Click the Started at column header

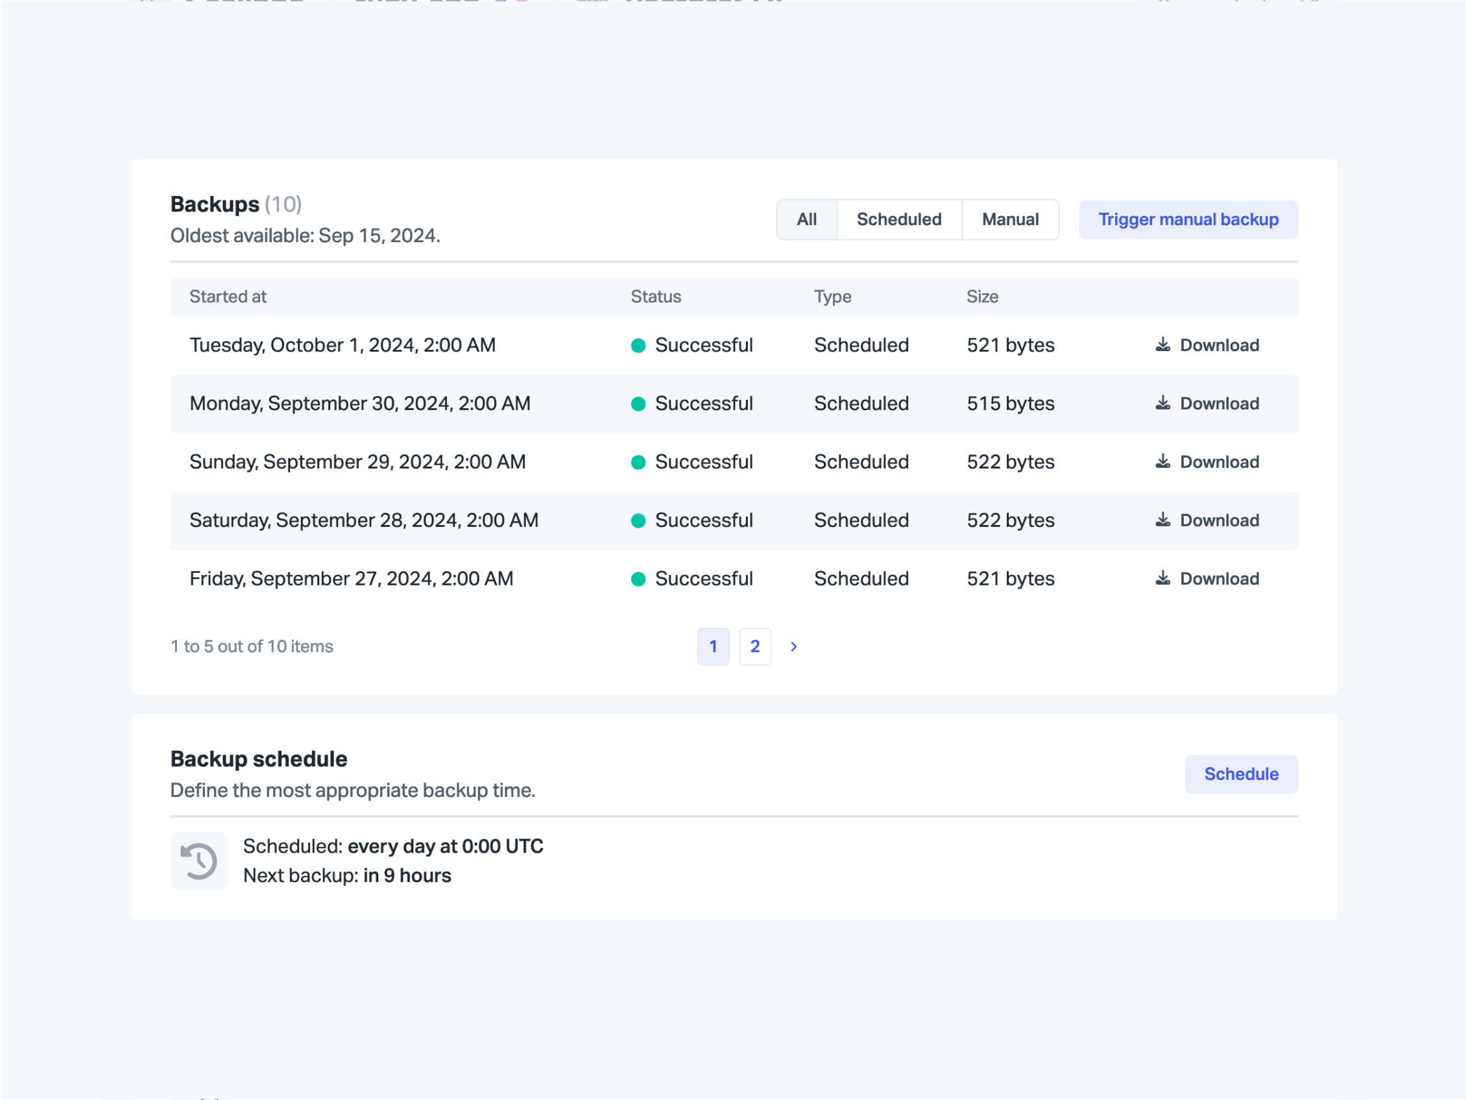[228, 297]
